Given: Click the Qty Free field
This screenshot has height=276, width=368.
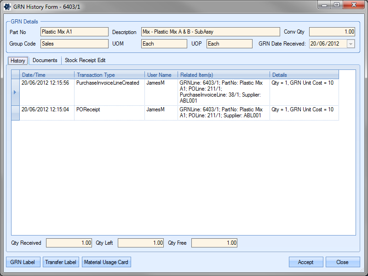Looking at the screenshot, I should (214, 243).
